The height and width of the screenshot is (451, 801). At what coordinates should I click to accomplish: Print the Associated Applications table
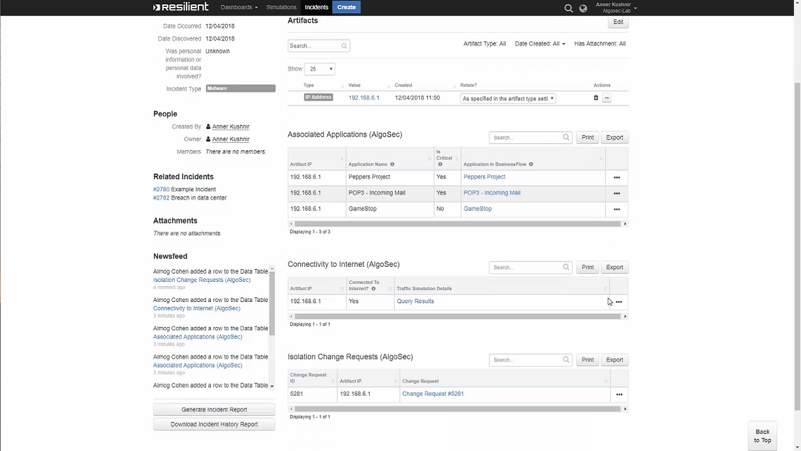point(588,137)
